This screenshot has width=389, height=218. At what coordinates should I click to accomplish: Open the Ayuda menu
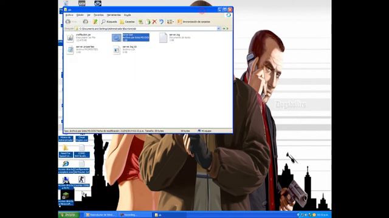click(x=127, y=15)
